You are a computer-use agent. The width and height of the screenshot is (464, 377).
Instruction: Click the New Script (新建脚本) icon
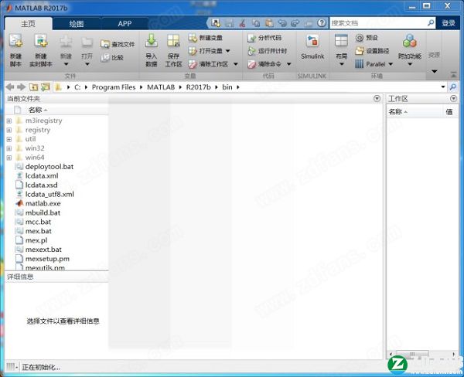(15, 40)
